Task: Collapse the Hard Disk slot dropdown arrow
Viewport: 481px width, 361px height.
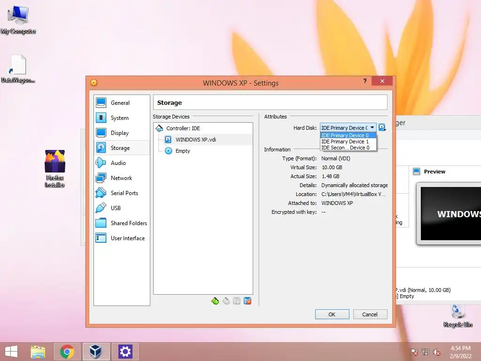Action: (x=372, y=127)
